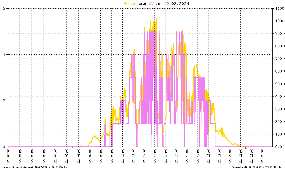Viewport: 285px width, 169px height.
Task: Click the right axis value '100.'
Action: pos(280,134)
